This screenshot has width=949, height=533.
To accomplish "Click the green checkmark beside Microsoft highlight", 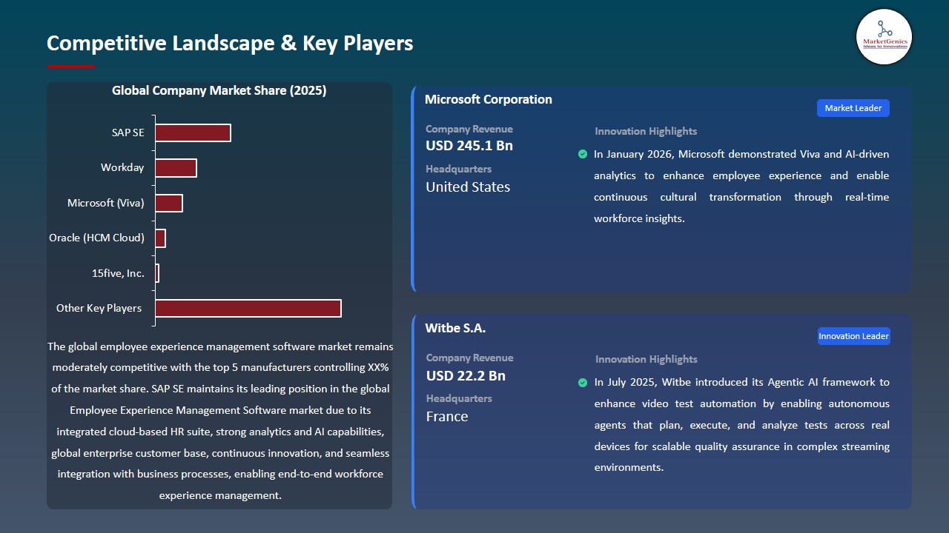I will tap(583, 154).
